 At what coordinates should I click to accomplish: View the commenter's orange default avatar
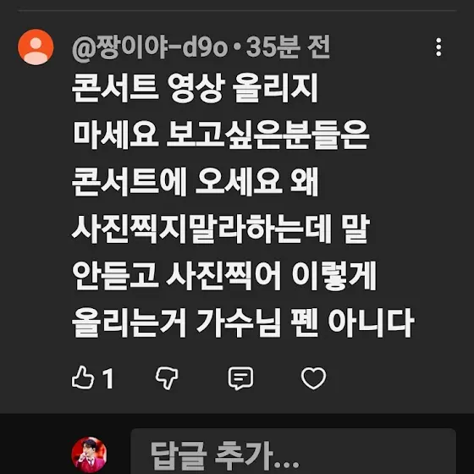[x=36, y=47]
